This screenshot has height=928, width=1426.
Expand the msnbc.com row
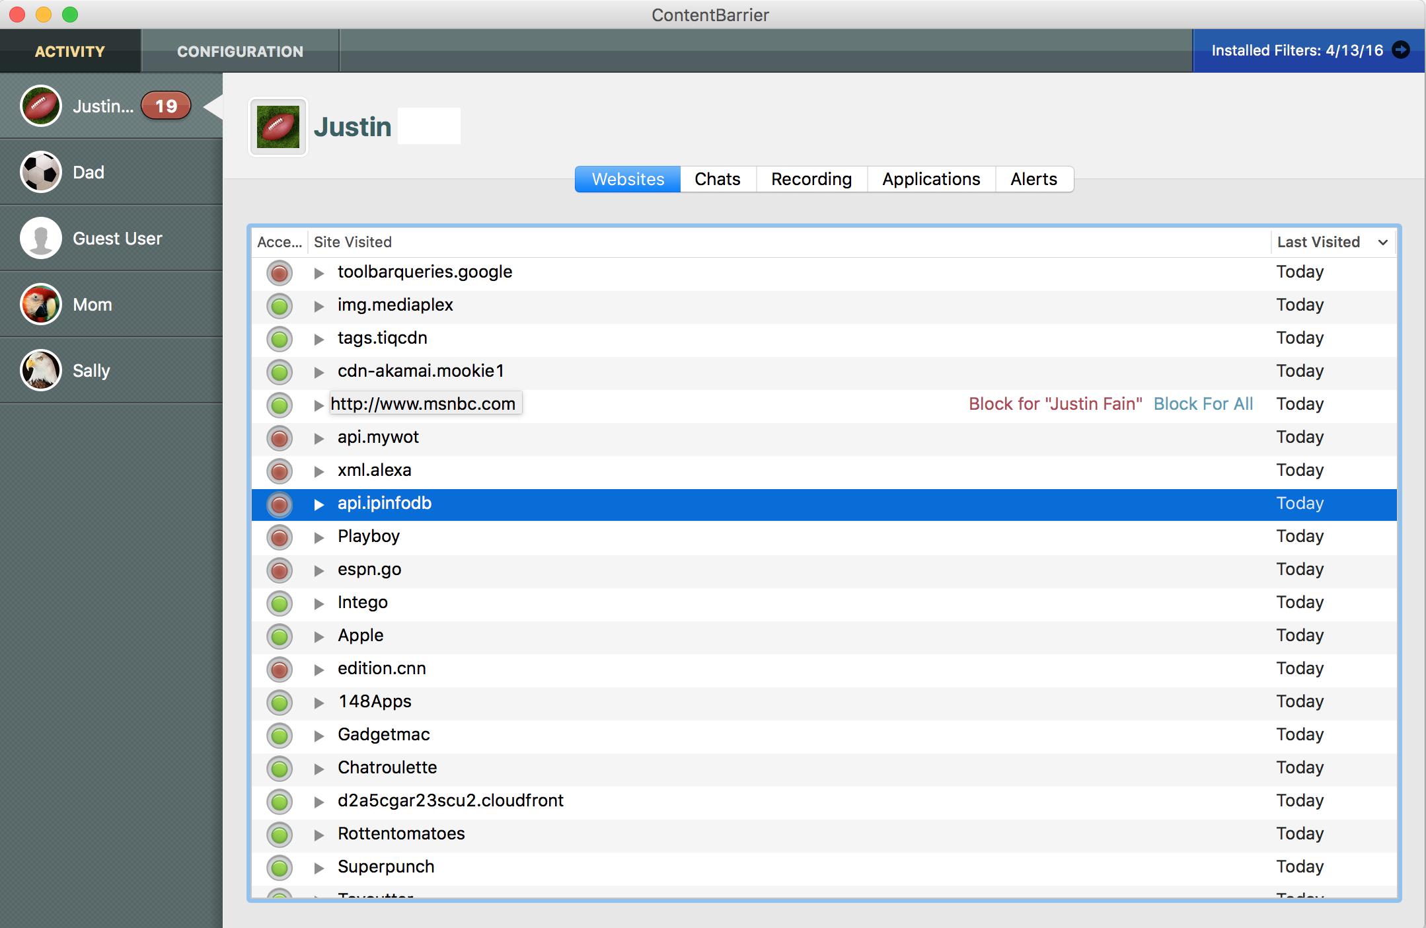[x=319, y=405]
